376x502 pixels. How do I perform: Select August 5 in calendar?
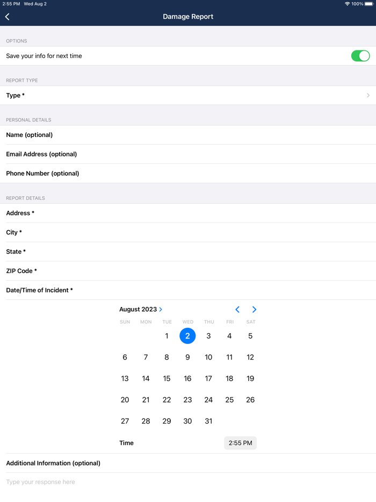(x=250, y=336)
